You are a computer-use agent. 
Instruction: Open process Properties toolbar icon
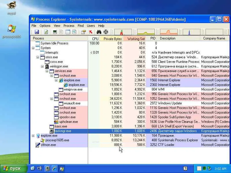83,32
